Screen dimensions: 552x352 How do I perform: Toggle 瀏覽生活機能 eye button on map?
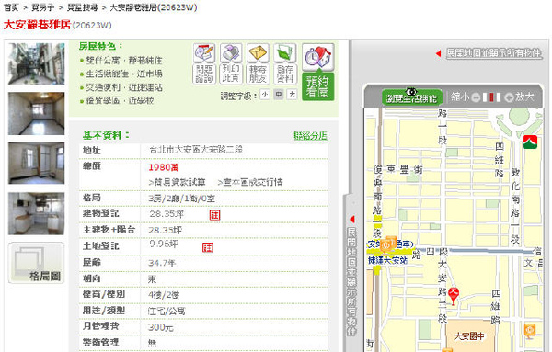pyautogui.click(x=411, y=97)
